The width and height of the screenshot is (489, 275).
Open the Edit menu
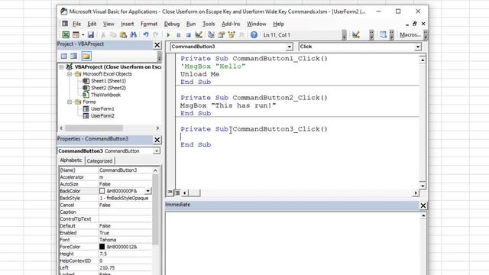tap(92, 24)
